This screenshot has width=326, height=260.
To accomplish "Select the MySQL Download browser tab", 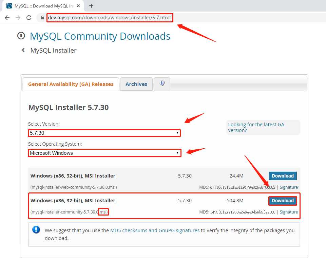I will pos(43,6).
